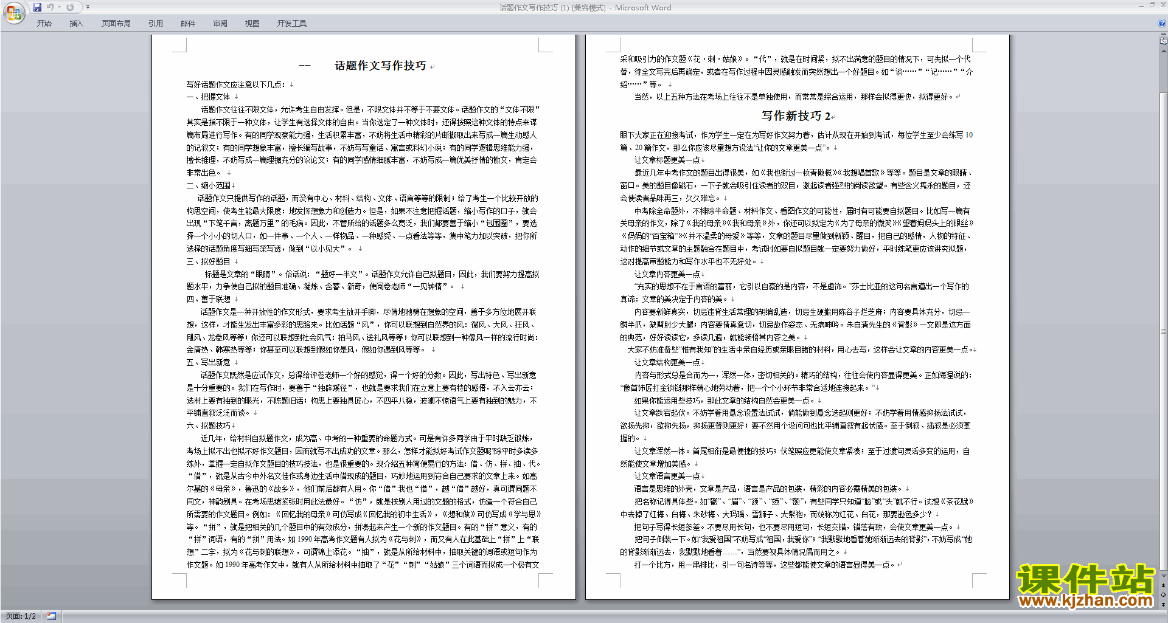Customize Quick Access Toolbar dropdown

point(88,7)
